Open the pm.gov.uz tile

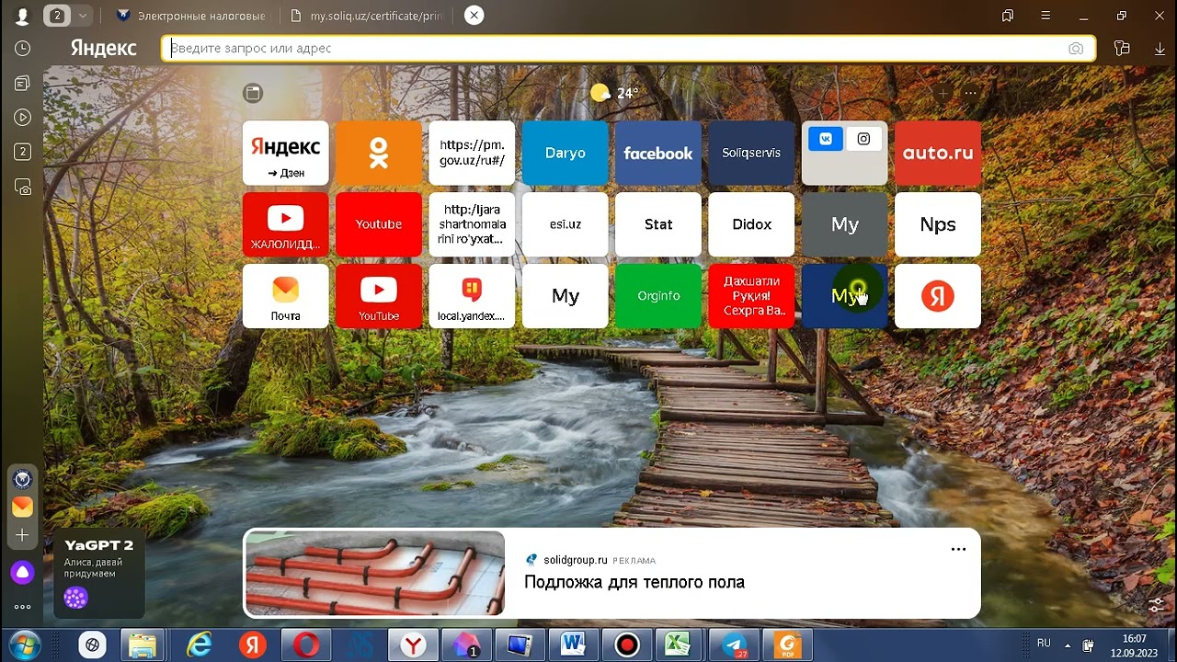coord(472,153)
